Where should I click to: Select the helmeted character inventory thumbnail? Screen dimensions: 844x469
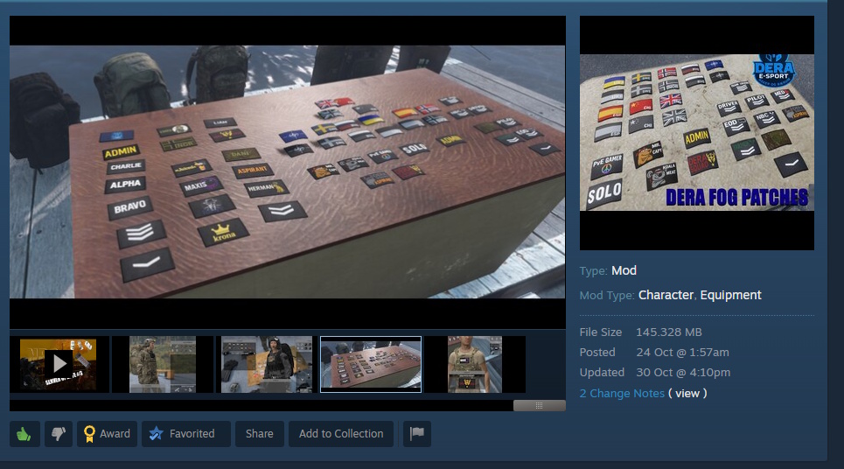click(267, 365)
